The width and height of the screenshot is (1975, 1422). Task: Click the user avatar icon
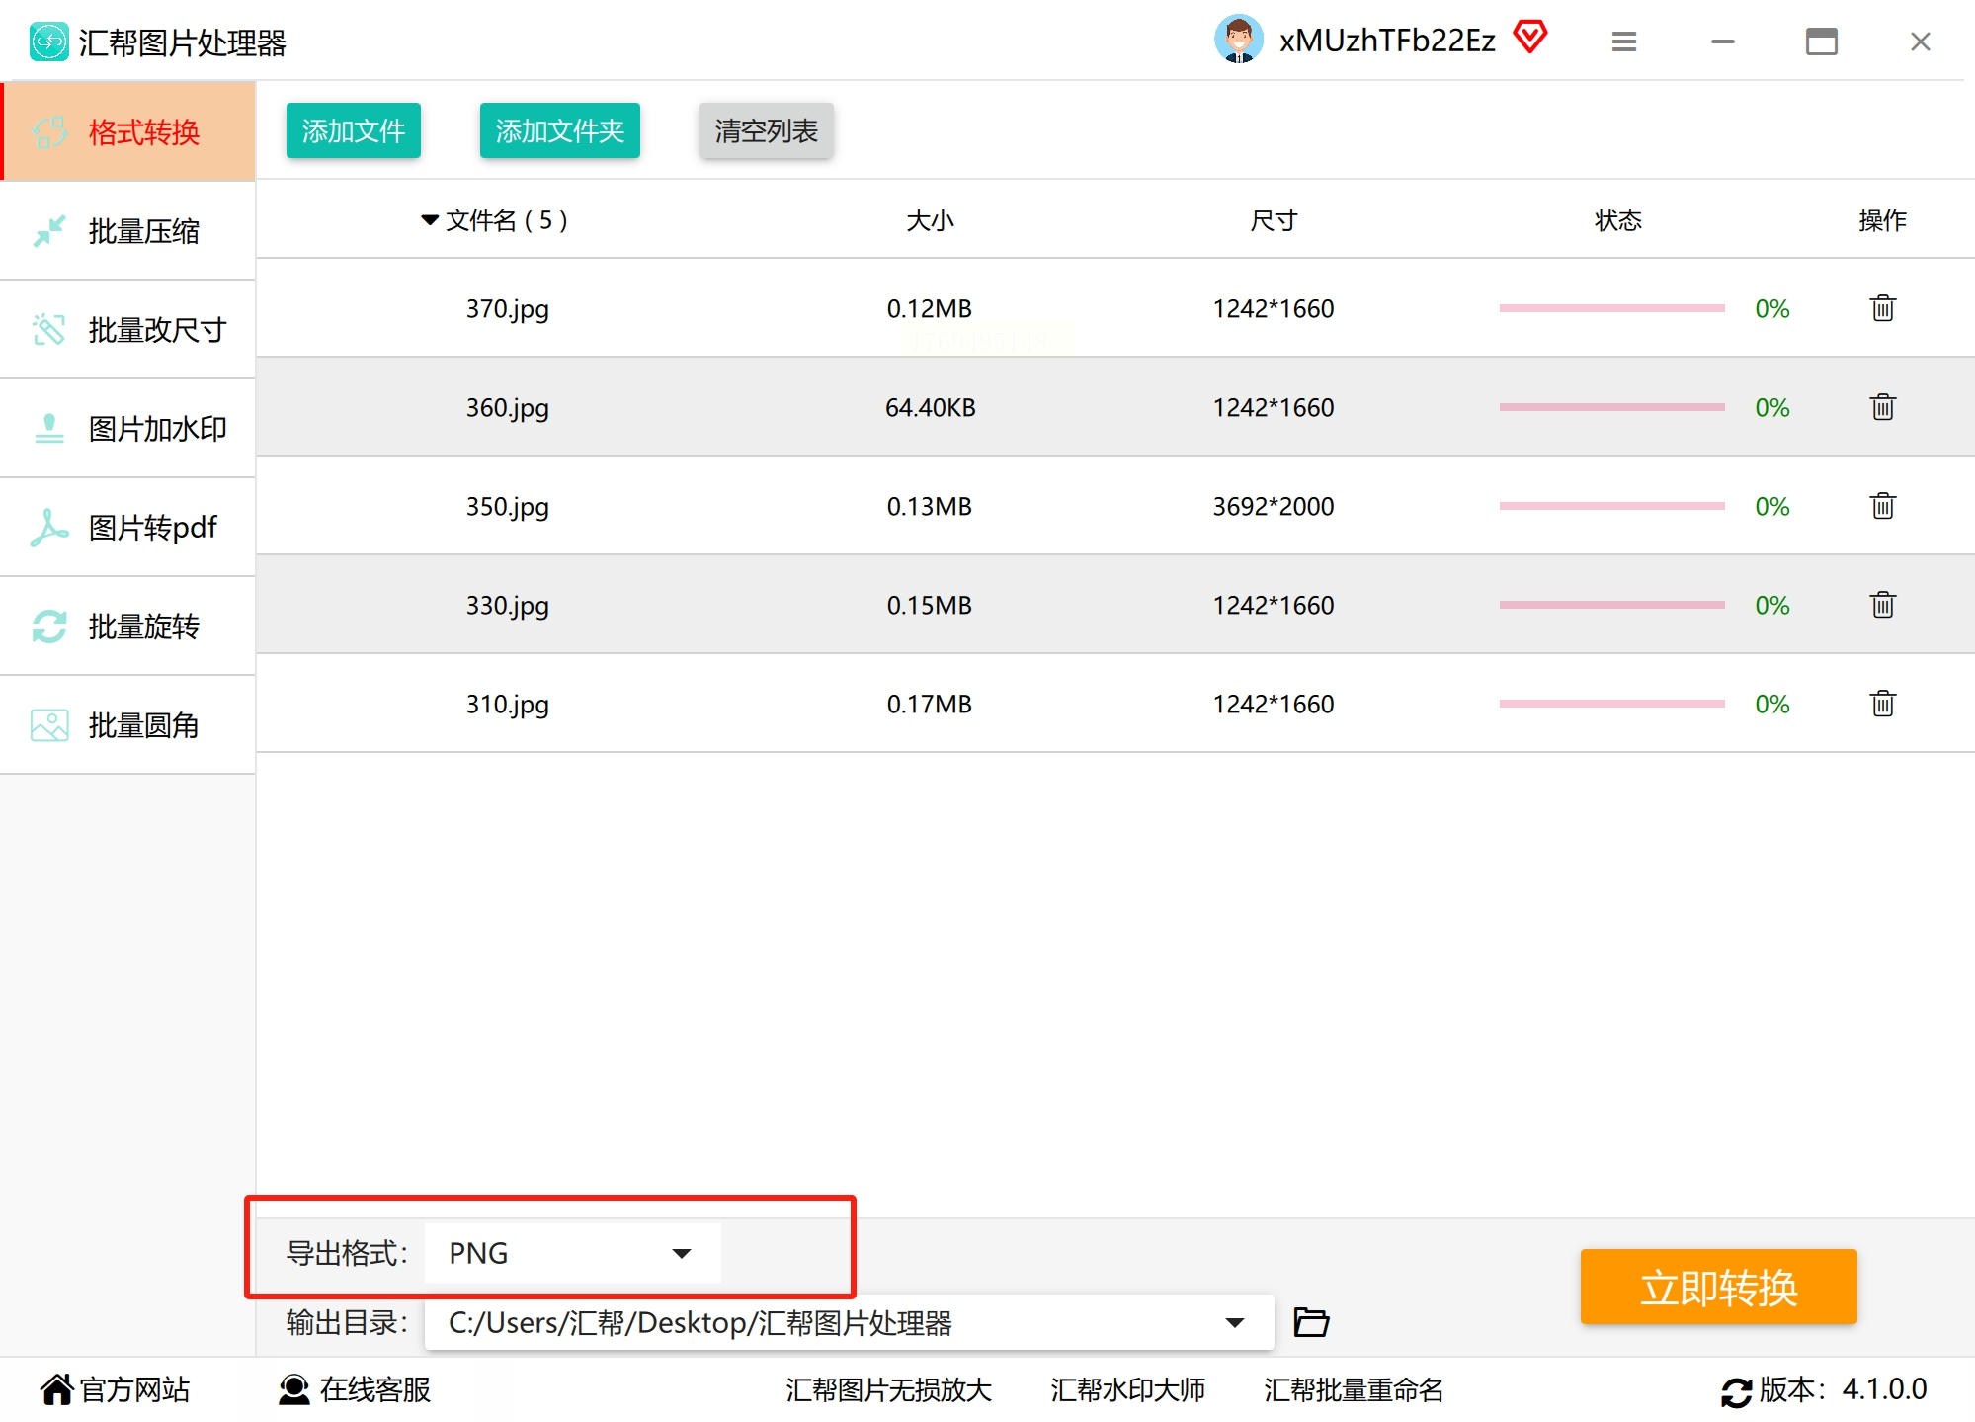pos(1238,40)
